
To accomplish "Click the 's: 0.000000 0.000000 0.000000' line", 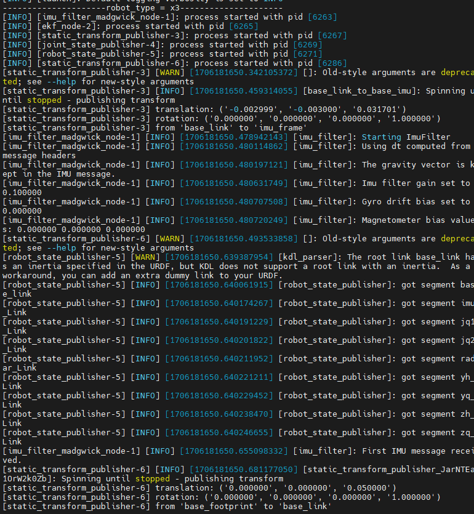I will click(x=74, y=230).
